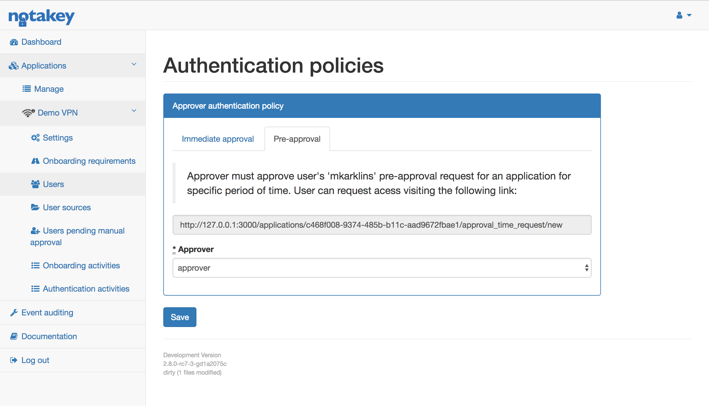This screenshot has height=406, width=709.
Task: Click the Log out icon
Action: [x=14, y=360]
